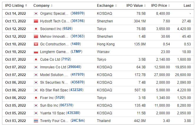Screen dimensions: 196x127
Task: Open Kb Star Reit Spac link
Action: coord(54,90)
